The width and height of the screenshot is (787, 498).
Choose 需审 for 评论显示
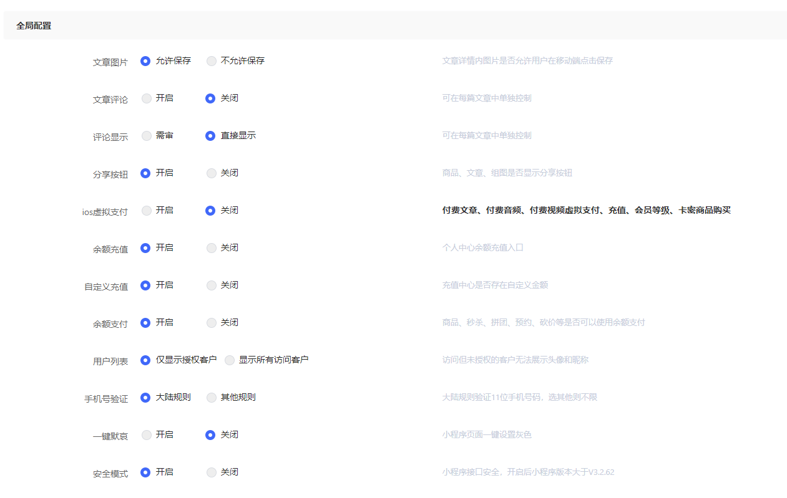147,136
